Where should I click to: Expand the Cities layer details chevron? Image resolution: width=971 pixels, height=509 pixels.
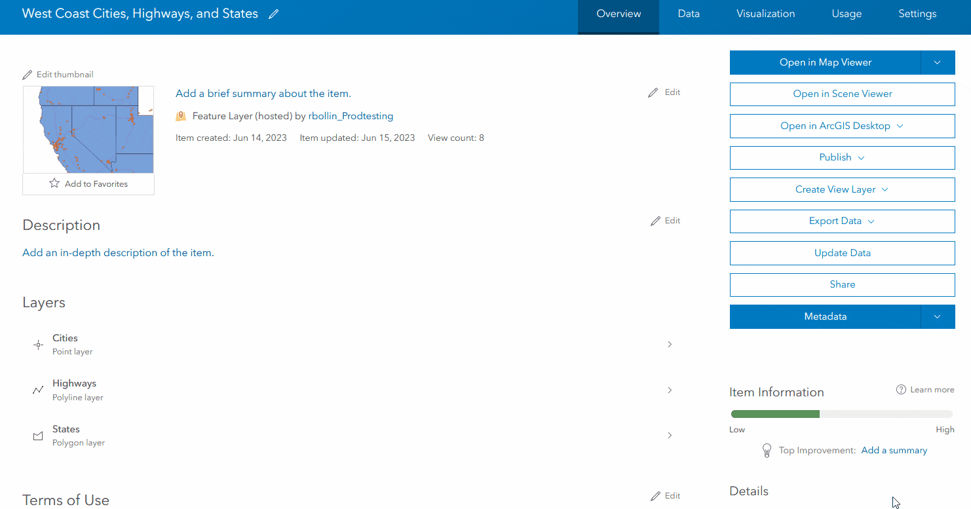tap(669, 344)
